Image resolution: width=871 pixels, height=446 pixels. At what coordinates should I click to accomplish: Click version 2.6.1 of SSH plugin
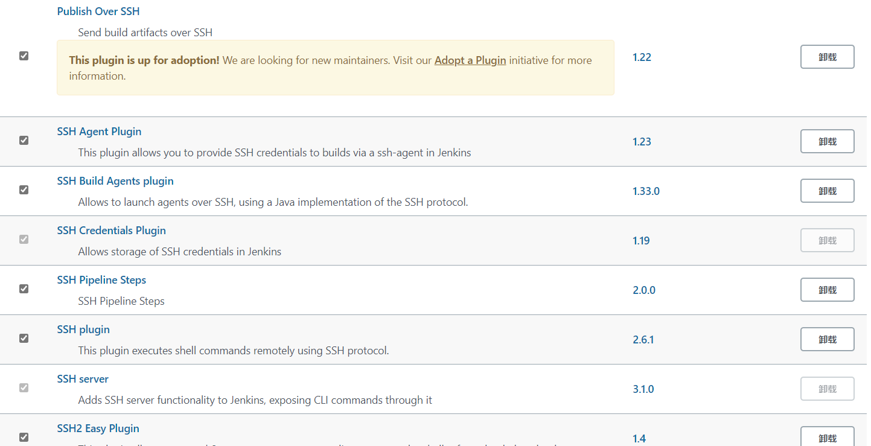(x=643, y=340)
